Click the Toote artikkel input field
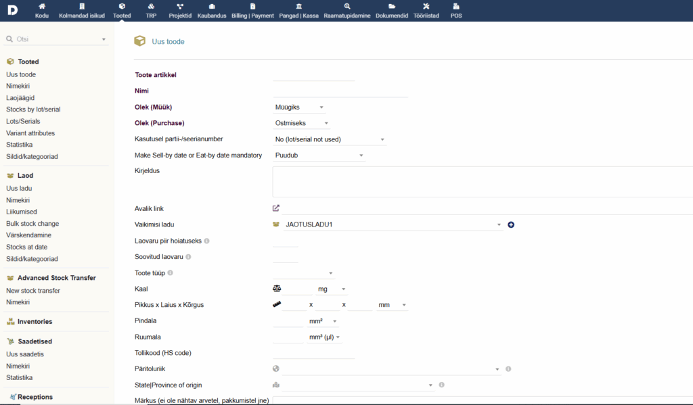 (x=313, y=75)
